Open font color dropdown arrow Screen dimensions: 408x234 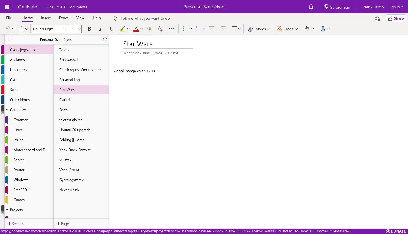click(x=141, y=29)
